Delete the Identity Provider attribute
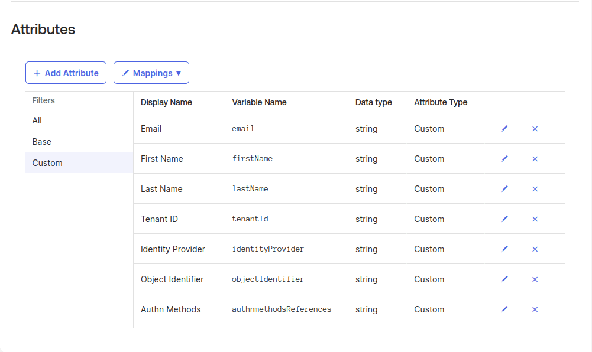592x352 pixels. pos(535,249)
